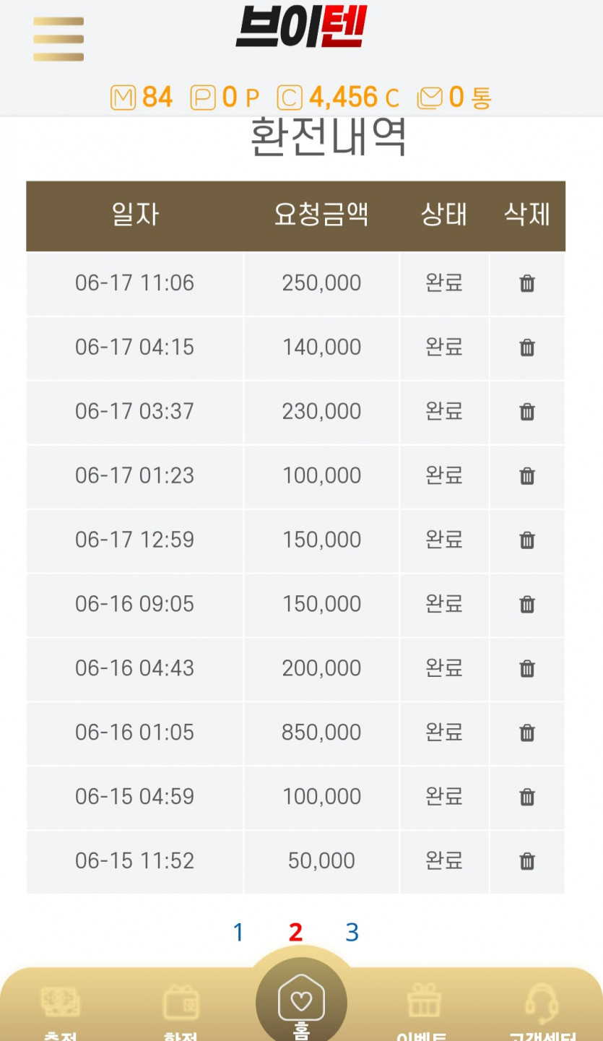Open the deposit cash icon

click(61, 1002)
